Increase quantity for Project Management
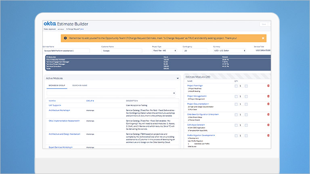Viewport: 310px width, 174px height. click(246, 97)
